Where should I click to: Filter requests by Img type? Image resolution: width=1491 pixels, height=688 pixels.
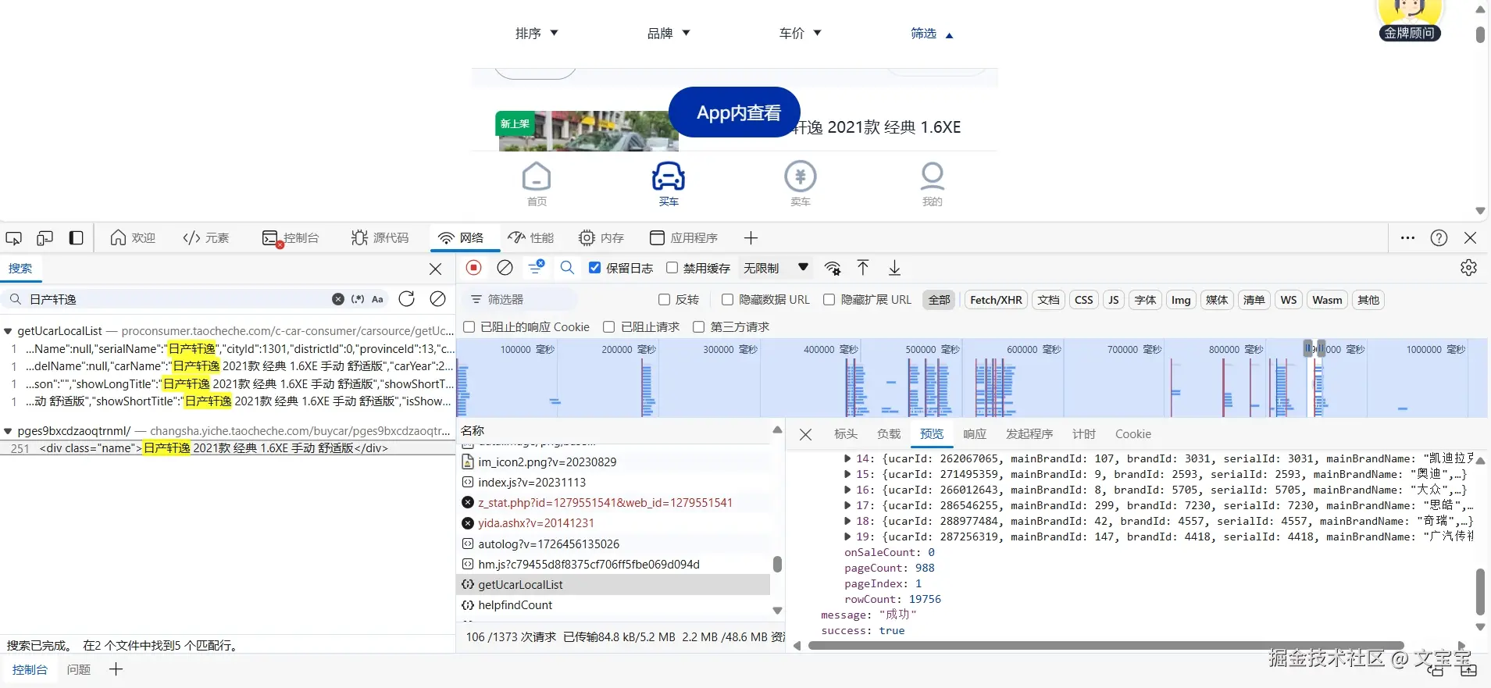tap(1181, 300)
